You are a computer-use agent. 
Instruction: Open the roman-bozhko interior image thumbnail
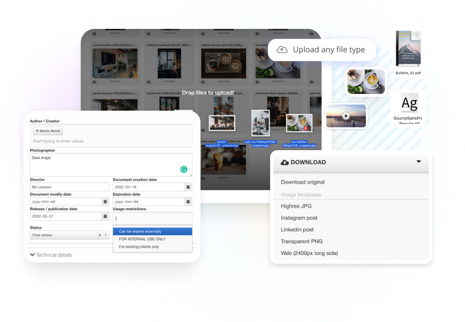pyautogui.click(x=115, y=63)
